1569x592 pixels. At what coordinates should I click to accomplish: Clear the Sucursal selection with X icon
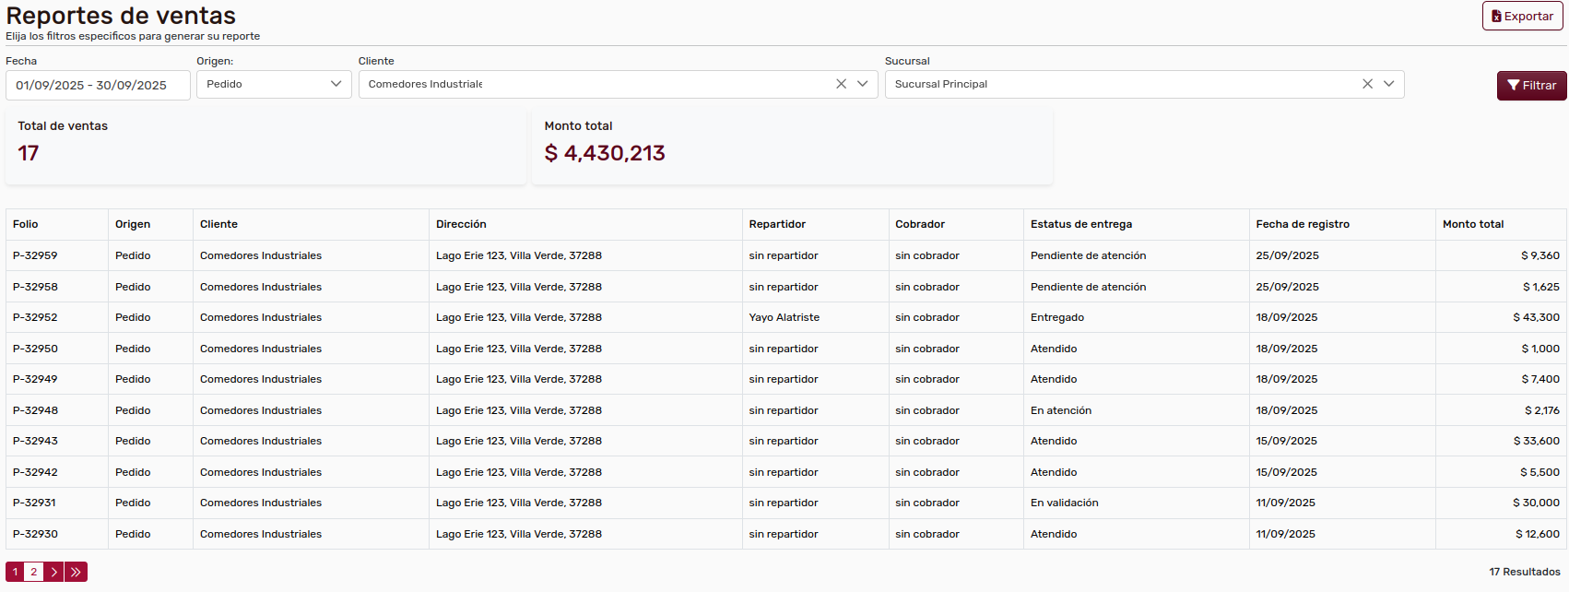click(x=1367, y=84)
